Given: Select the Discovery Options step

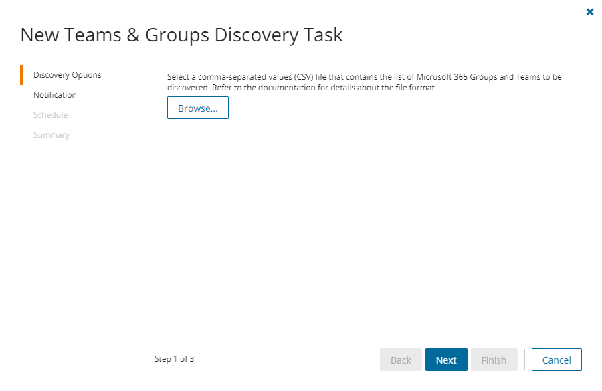Looking at the screenshot, I should pos(67,75).
